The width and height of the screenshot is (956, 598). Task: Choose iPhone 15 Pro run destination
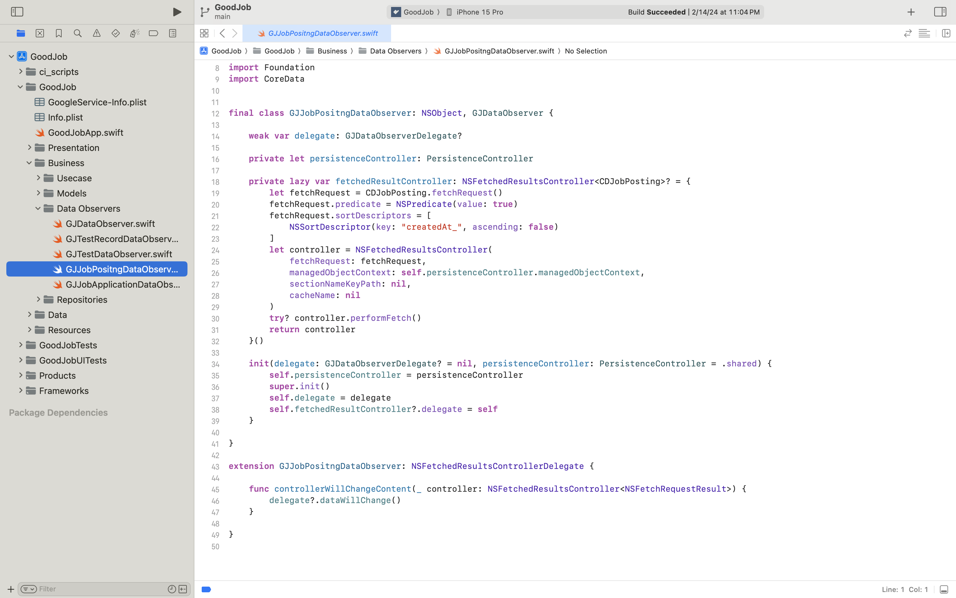click(x=479, y=12)
